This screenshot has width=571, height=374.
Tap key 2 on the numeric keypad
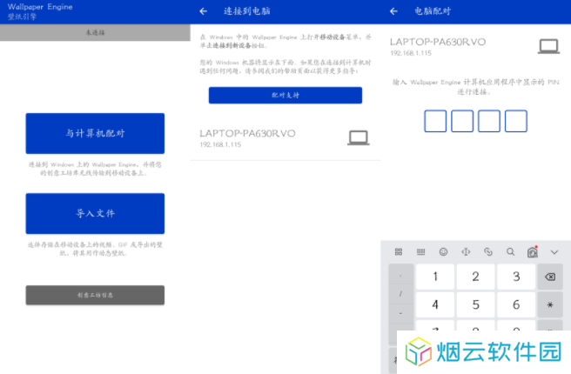pos(475,277)
